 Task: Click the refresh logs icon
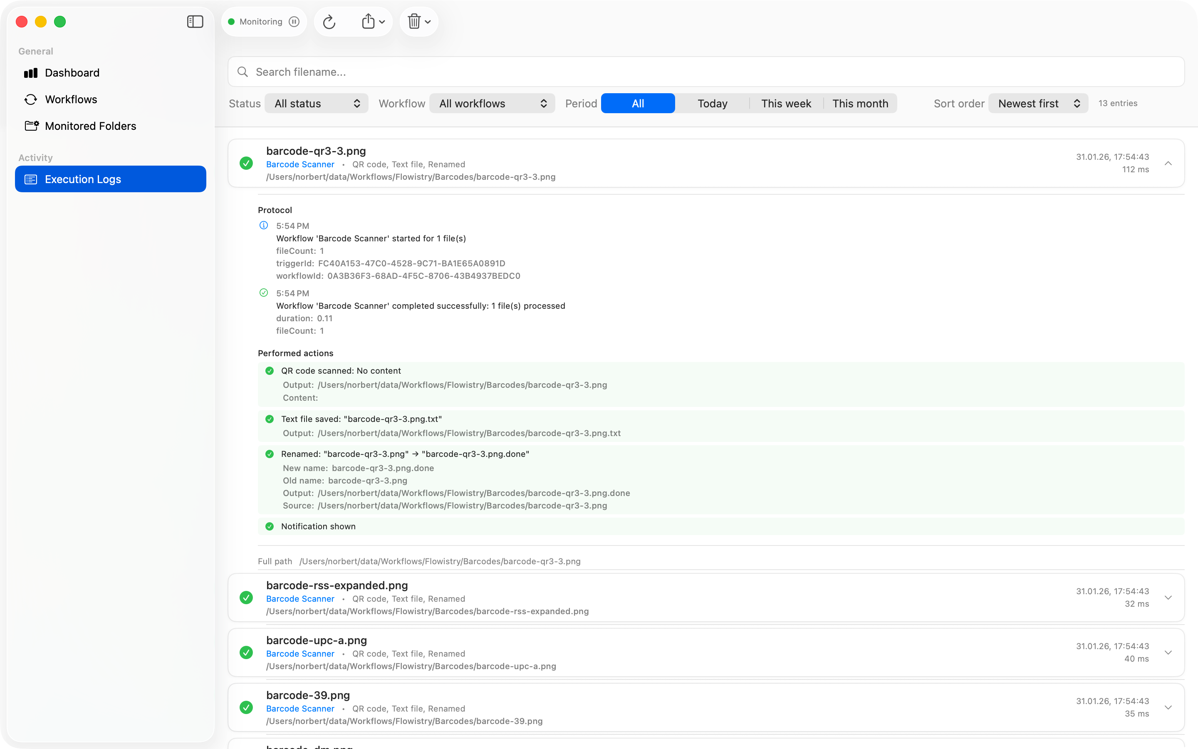(x=329, y=22)
